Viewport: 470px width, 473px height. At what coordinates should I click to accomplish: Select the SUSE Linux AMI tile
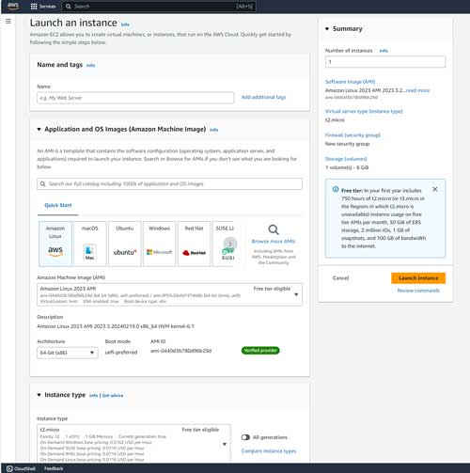click(x=223, y=244)
